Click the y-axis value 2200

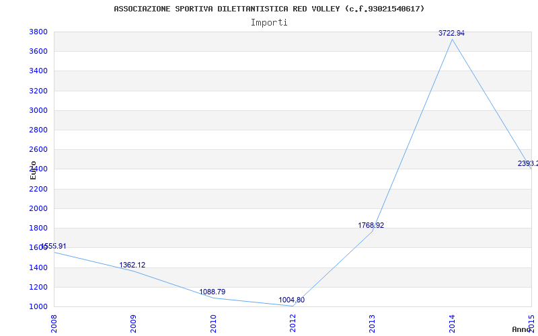38,189
